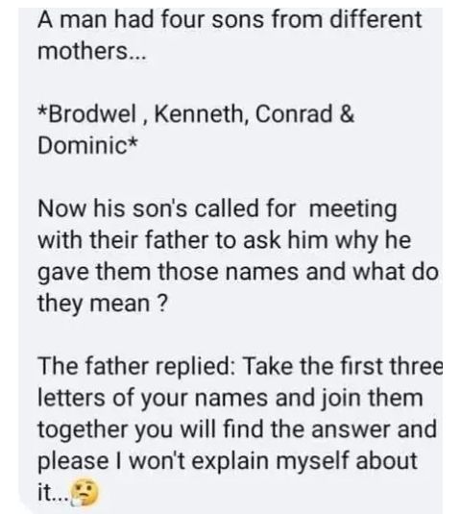
Task: Click the thinking face emoji
Action: [x=85, y=492]
